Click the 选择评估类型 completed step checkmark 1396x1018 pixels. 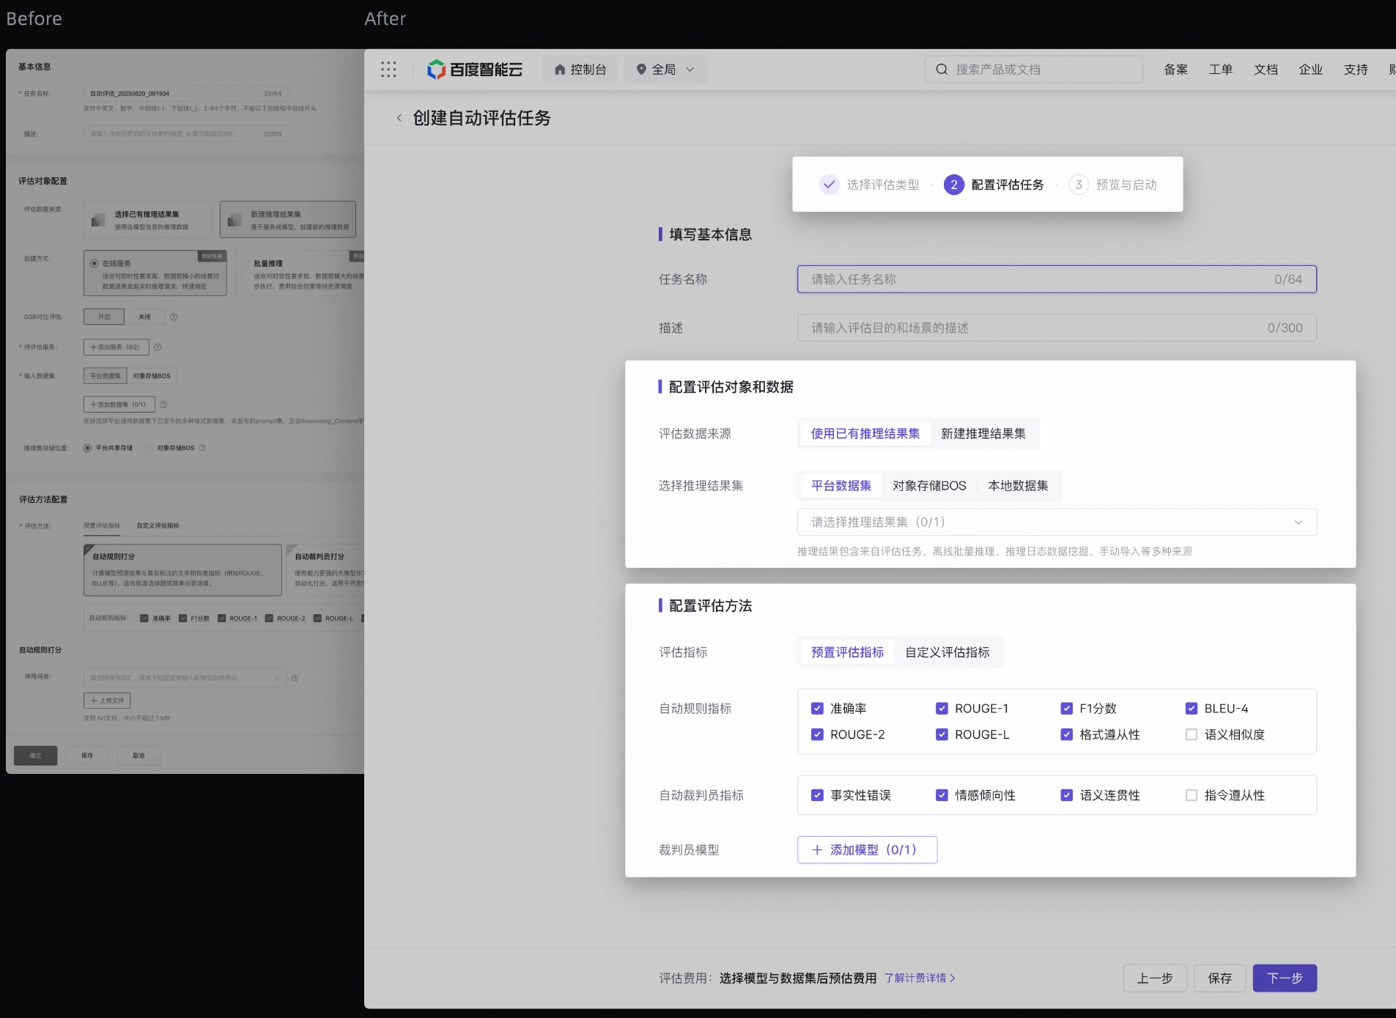coord(829,185)
